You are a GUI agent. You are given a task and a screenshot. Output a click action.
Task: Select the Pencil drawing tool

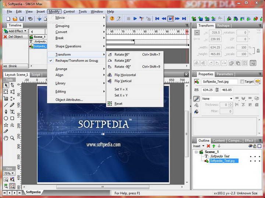[x=12, y=105]
